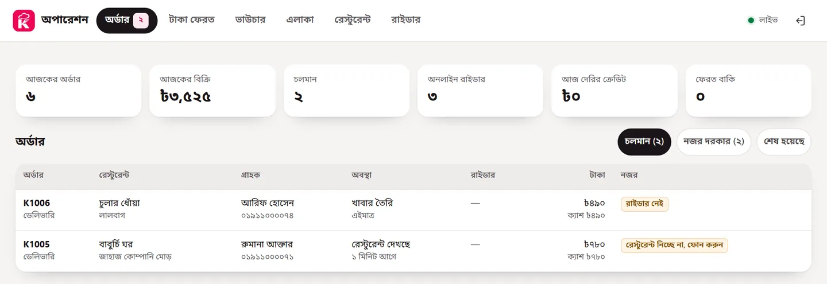Click the রাইডার নেই alert badge

click(x=645, y=204)
